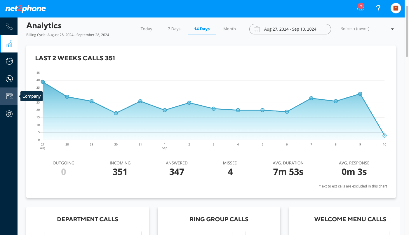
Task: Click the Aug 28 data point on the chart
Action: coord(67,97)
